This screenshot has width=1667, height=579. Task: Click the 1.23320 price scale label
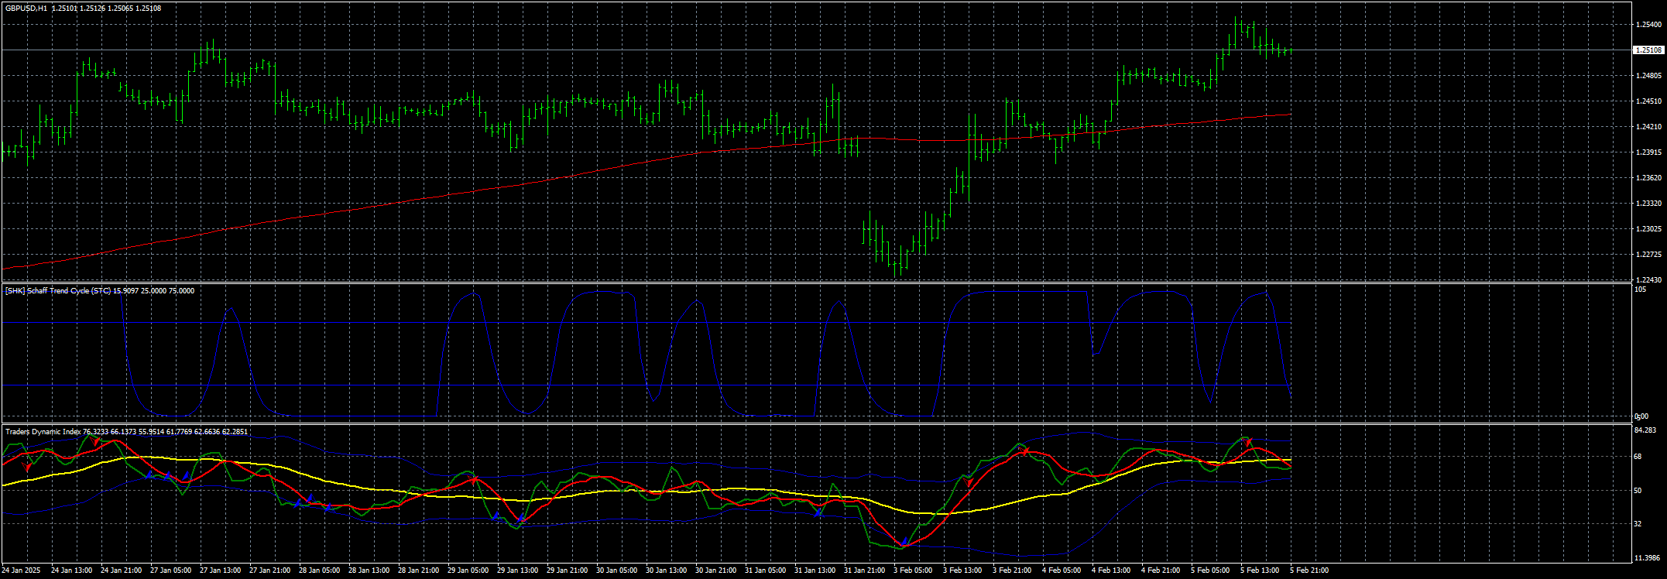coord(1648,204)
